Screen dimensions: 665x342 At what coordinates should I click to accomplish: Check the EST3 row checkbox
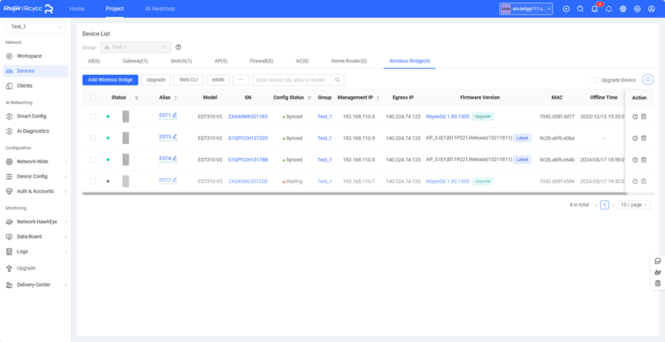pos(93,138)
